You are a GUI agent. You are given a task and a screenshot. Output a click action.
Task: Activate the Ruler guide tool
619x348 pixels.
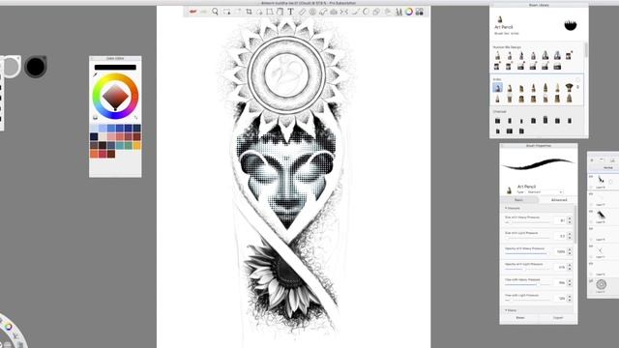pyautogui.click(x=302, y=12)
